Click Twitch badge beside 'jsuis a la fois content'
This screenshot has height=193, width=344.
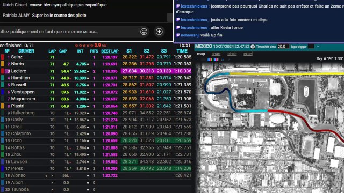[x=178, y=20]
